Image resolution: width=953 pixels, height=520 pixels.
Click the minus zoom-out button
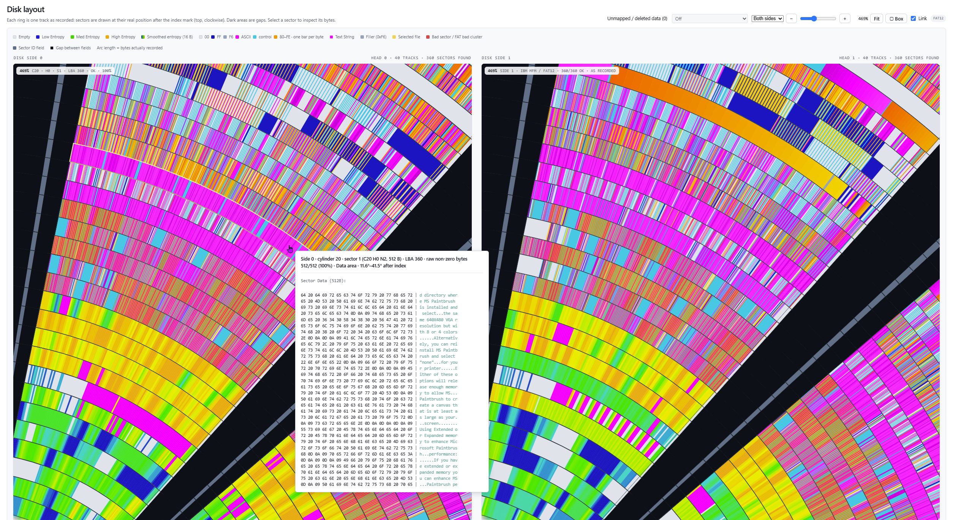tap(791, 19)
